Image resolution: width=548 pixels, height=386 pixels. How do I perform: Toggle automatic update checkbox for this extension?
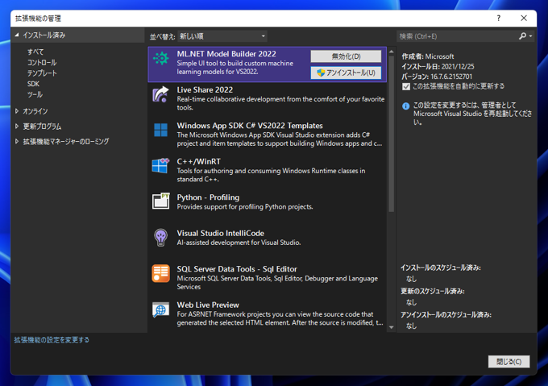pos(405,86)
